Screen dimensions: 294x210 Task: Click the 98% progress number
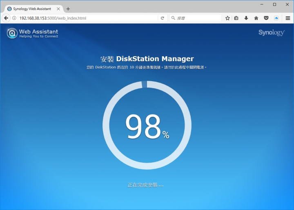147,126
